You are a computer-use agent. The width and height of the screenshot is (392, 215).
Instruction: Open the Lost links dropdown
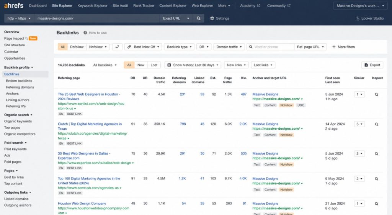(263, 65)
